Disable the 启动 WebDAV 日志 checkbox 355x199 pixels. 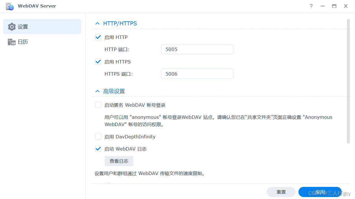pos(98,149)
